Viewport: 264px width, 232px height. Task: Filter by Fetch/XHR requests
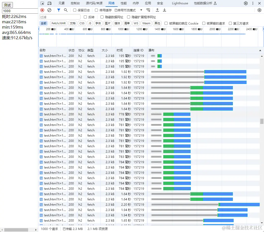[x=58, y=23]
